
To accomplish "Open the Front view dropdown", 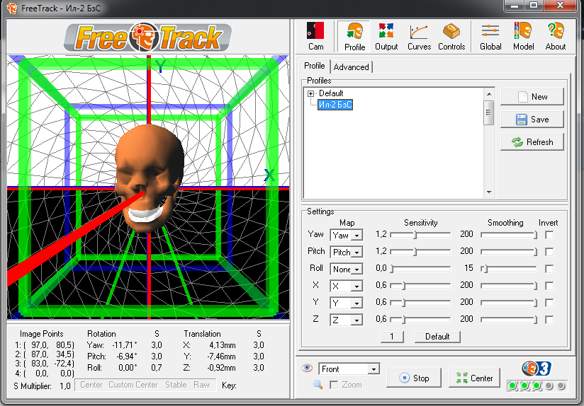I will [x=374, y=369].
